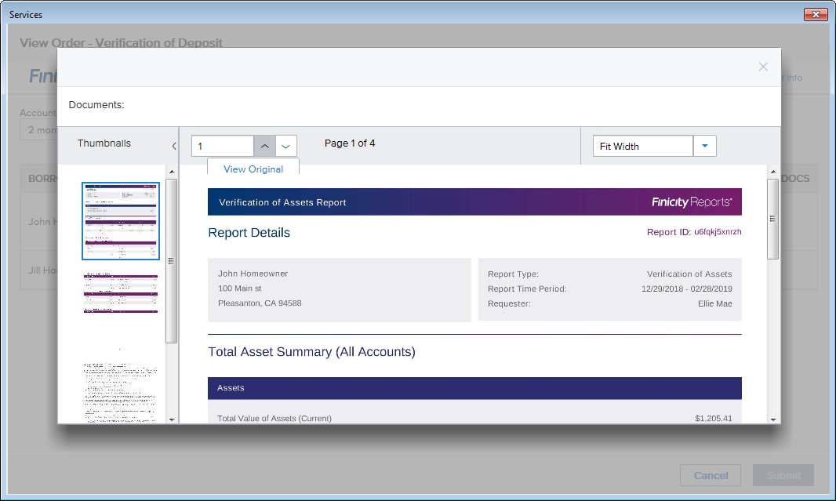Click the document scrollbar down arrow

(772, 419)
